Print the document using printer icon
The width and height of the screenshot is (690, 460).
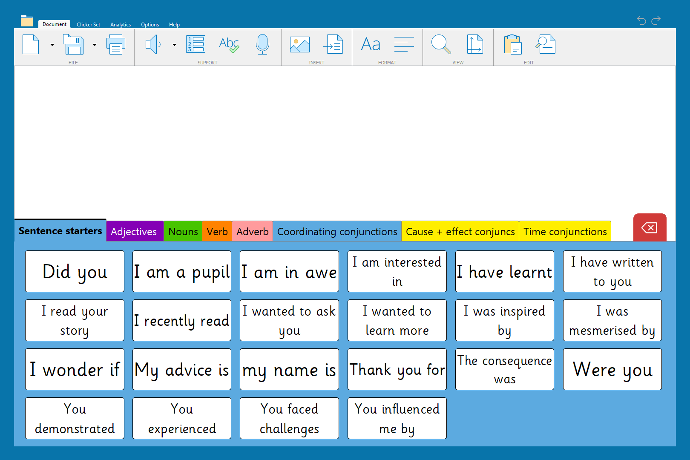tap(116, 44)
